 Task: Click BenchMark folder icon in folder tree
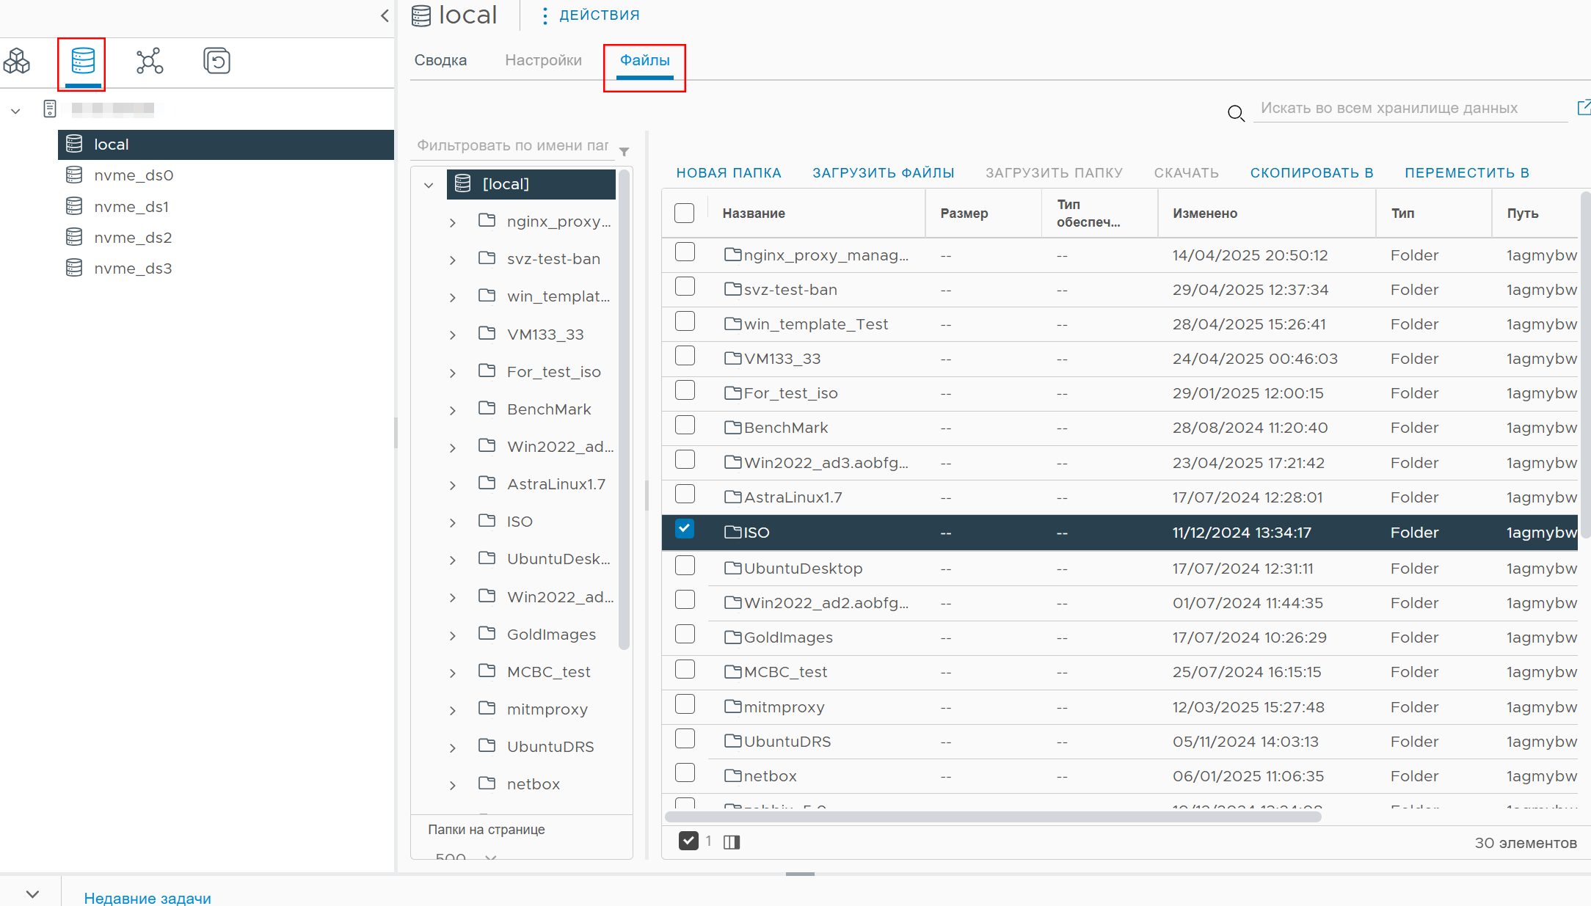click(487, 408)
